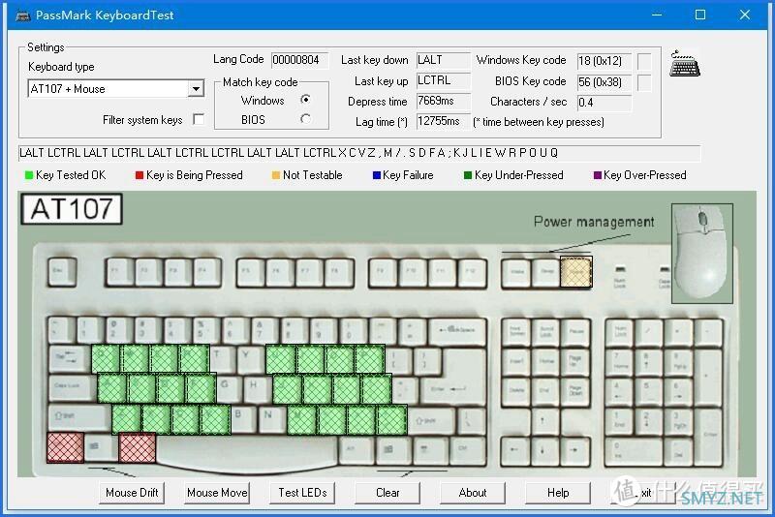This screenshot has height=517, width=775.
Task: Click the untested N key
Action: click(273, 419)
